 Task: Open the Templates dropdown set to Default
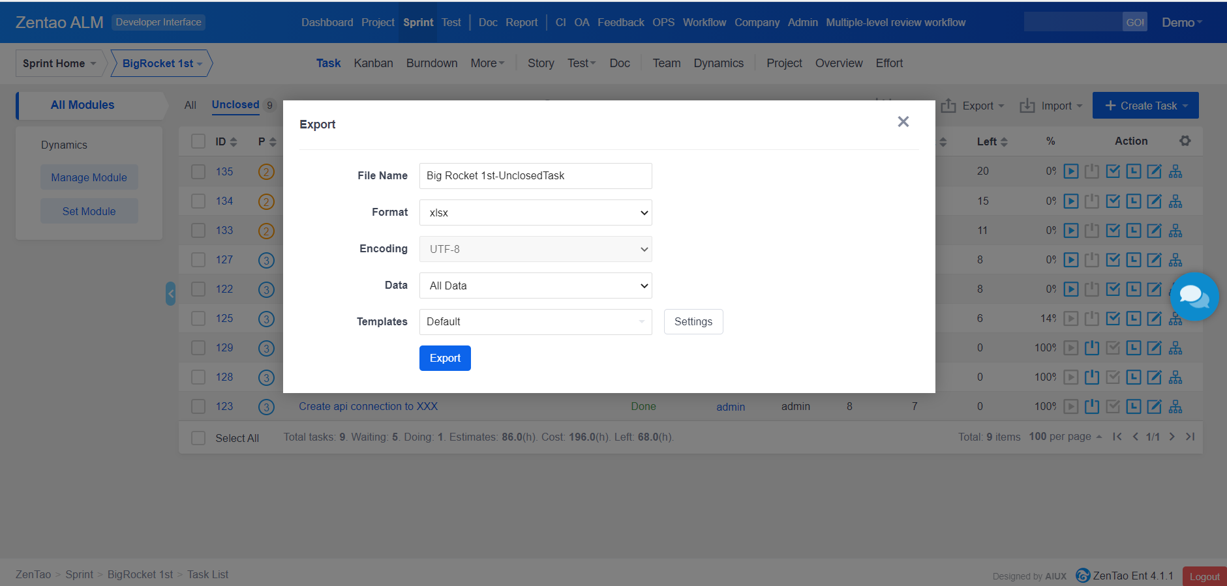535,322
